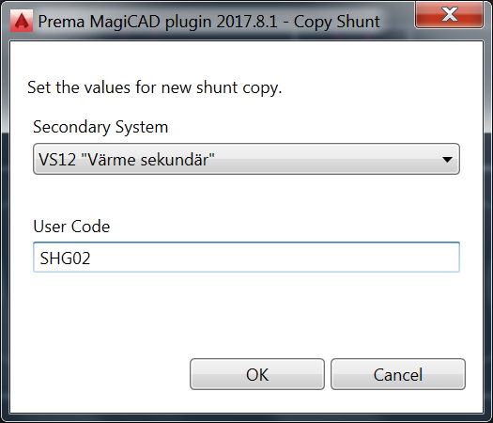Click the dropdown arrow beside VS12
This screenshot has height=423, width=493.
point(447,159)
